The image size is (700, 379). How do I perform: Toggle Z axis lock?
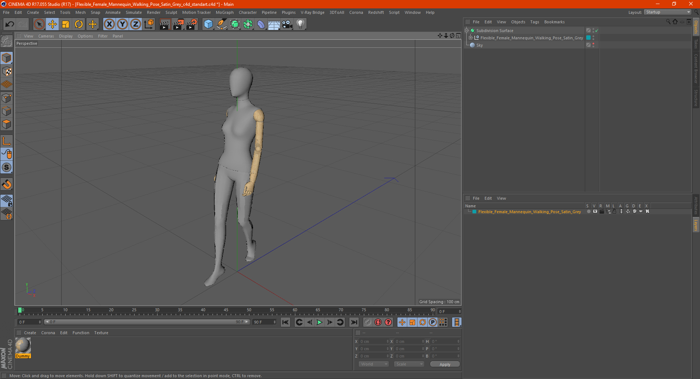[x=136, y=24]
